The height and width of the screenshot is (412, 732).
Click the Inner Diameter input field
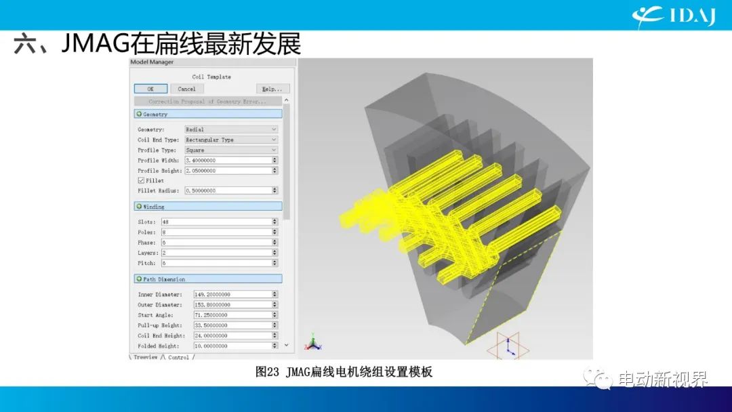pyautogui.click(x=233, y=294)
